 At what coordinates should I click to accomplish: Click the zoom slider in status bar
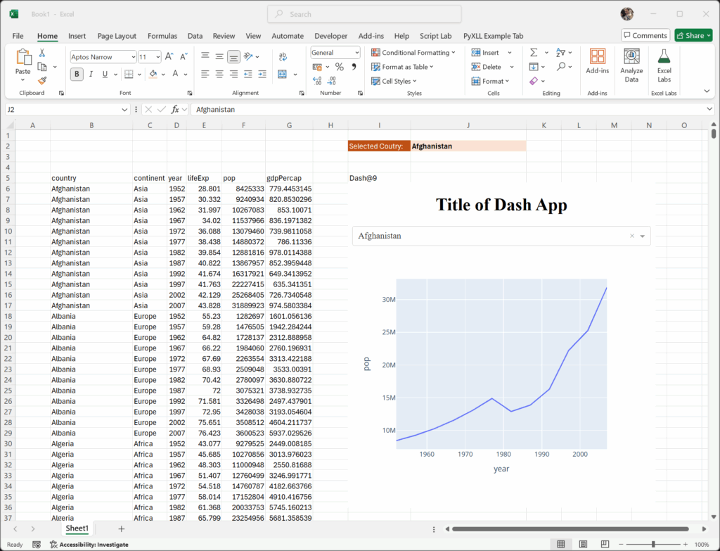[653, 544]
